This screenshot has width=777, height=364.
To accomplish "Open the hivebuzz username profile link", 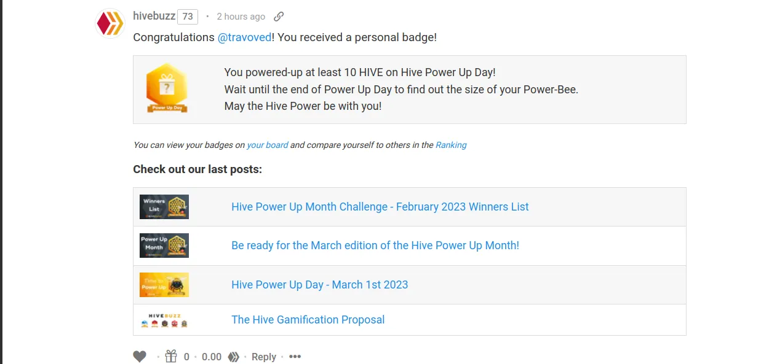I will 154,16.
